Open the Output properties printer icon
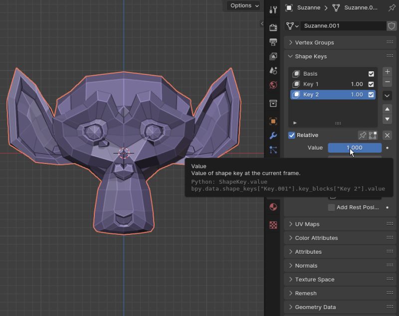Image resolution: width=399 pixels, height=316 pixels. click(273, 42)
